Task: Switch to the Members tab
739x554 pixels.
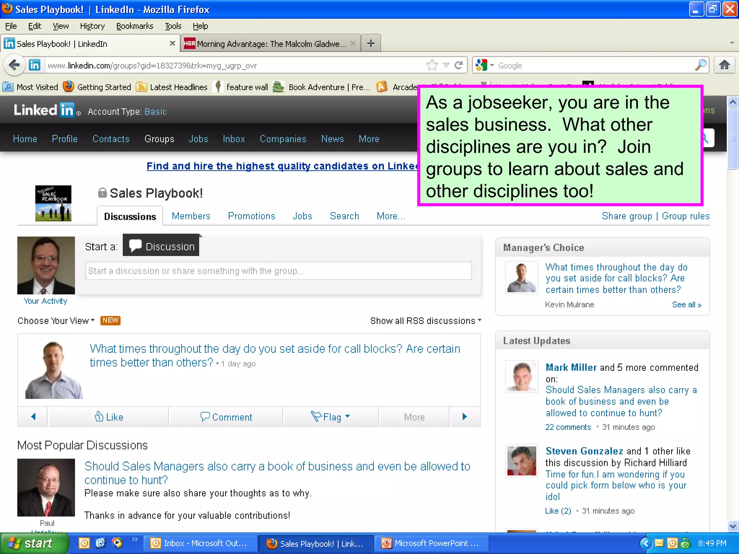Action: (191, 216)
